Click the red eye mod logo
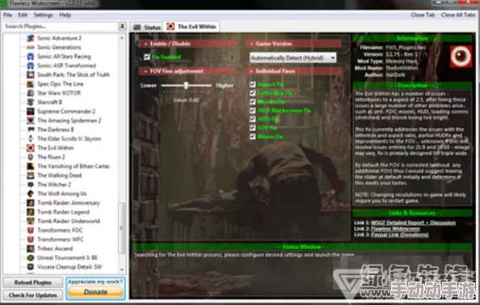 (461, 56)
